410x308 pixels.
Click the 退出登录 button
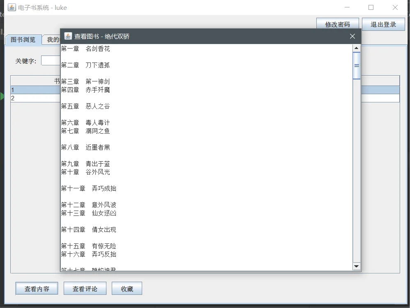pos(383,25)
